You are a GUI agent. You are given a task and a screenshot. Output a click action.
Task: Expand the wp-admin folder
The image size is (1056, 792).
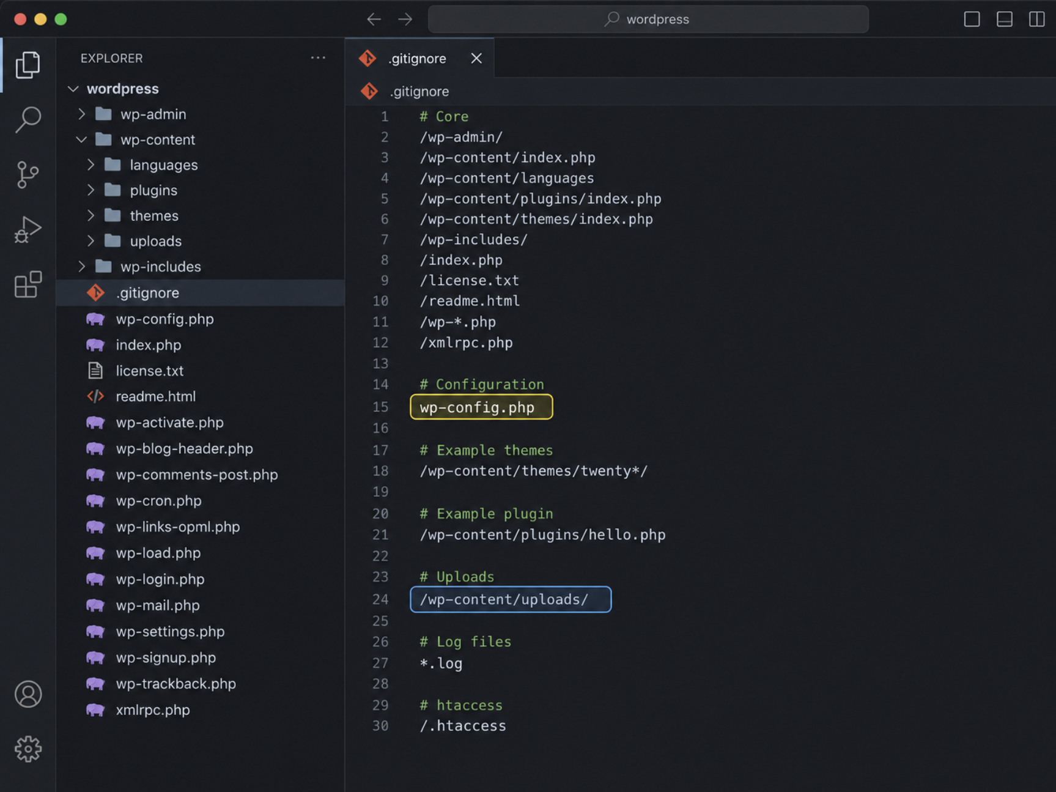tap(81, 114)
